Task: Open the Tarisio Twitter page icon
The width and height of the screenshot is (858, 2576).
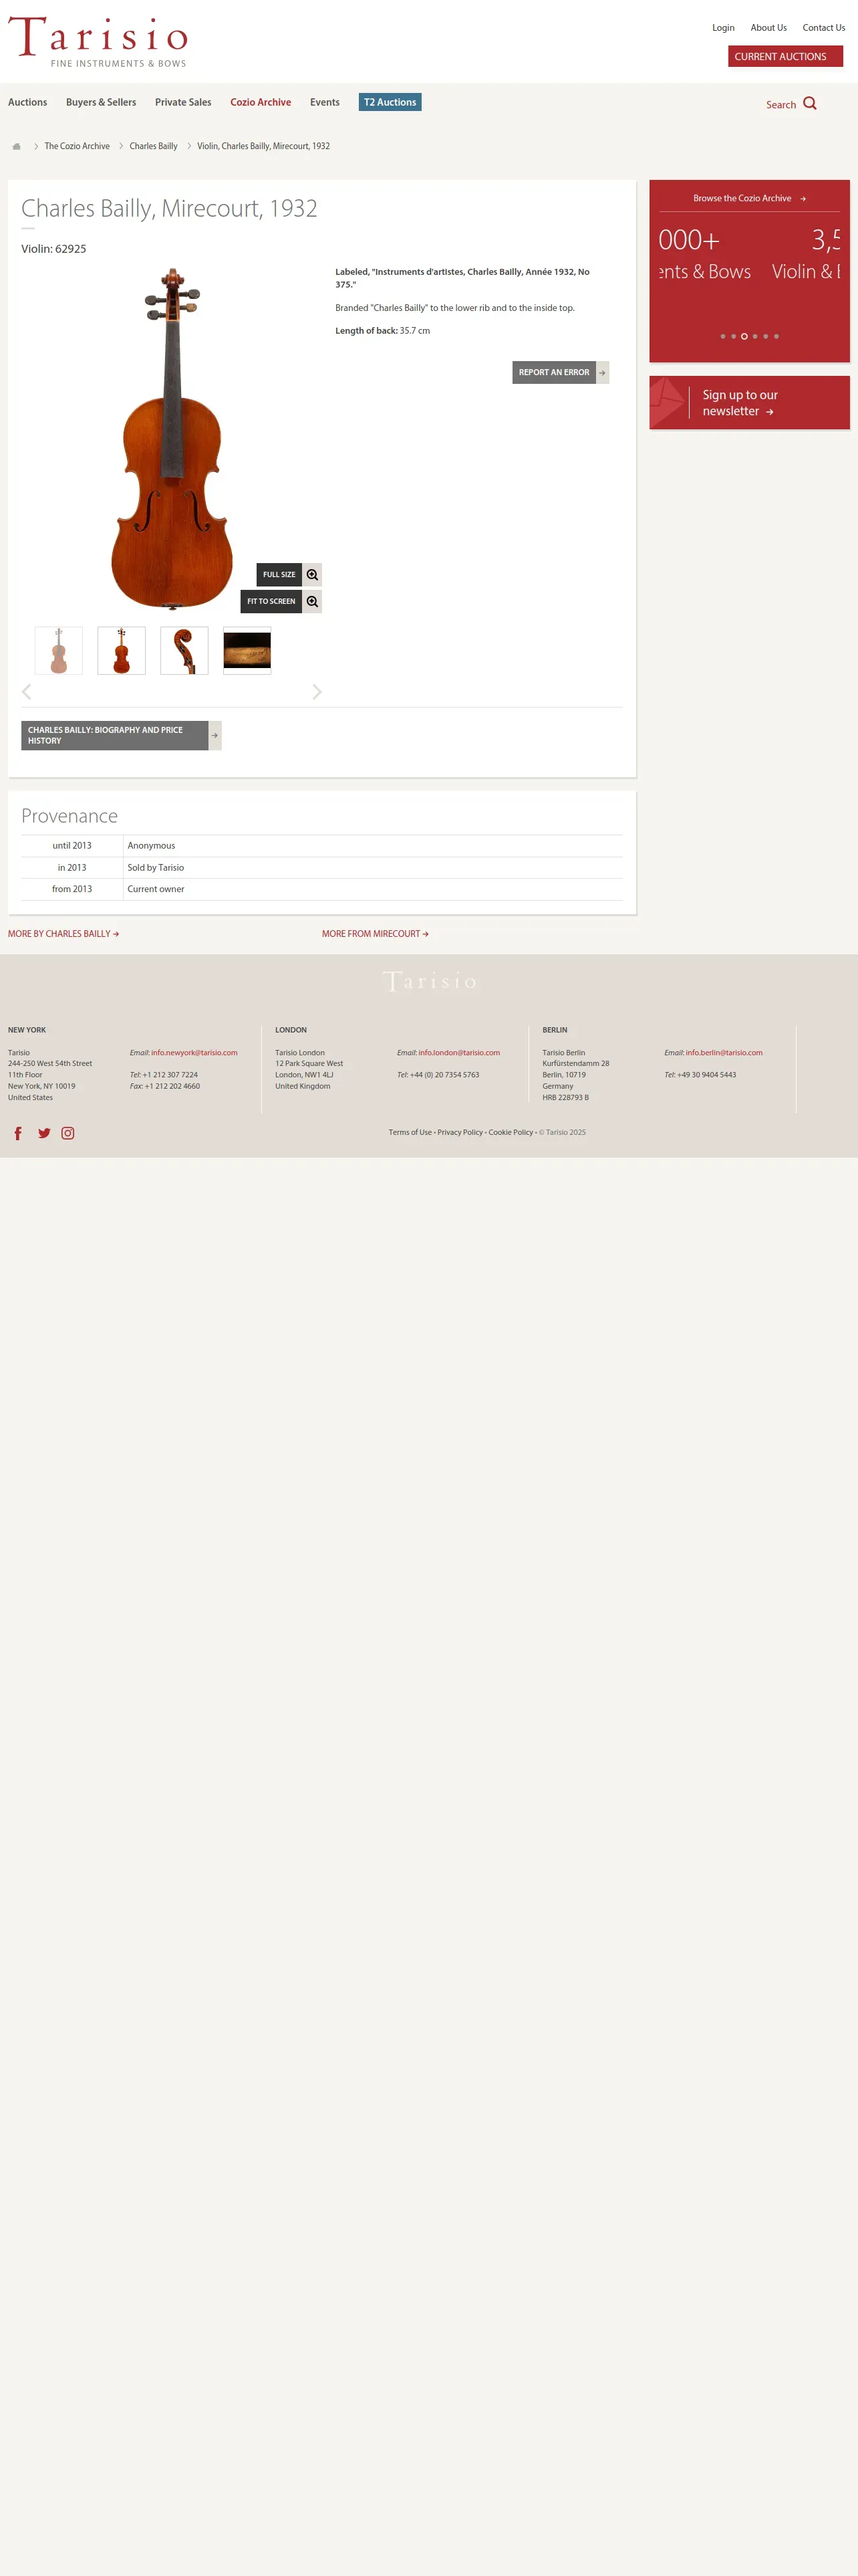Action: [44, 1133]
